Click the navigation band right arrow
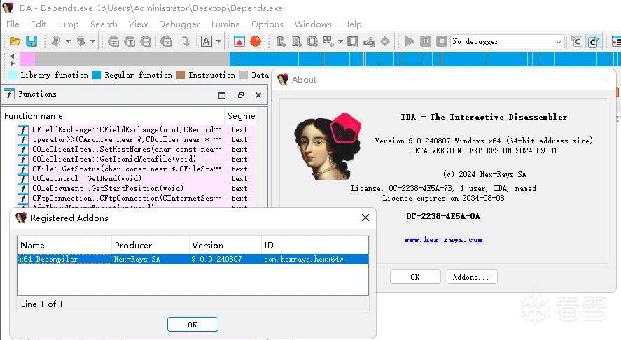The width and height of the screenshot is (621, 340). tap(12, 63)
